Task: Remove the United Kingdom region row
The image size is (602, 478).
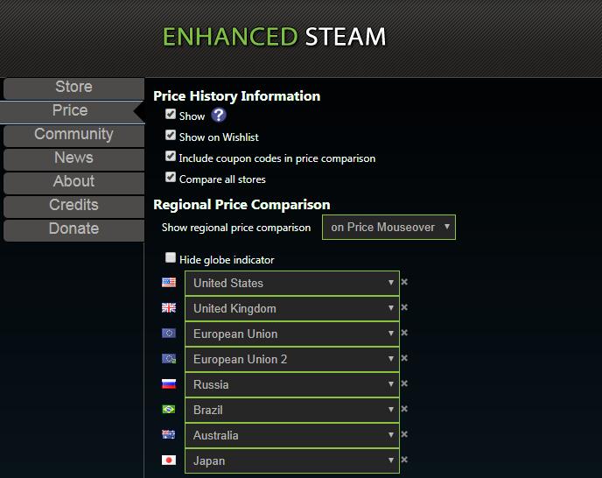Action: 404,308
